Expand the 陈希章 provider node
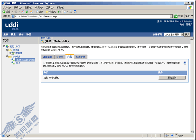Image resolution: width=196 pixels, height=140 pixels. pyautogui.click(x=10, y=53)
